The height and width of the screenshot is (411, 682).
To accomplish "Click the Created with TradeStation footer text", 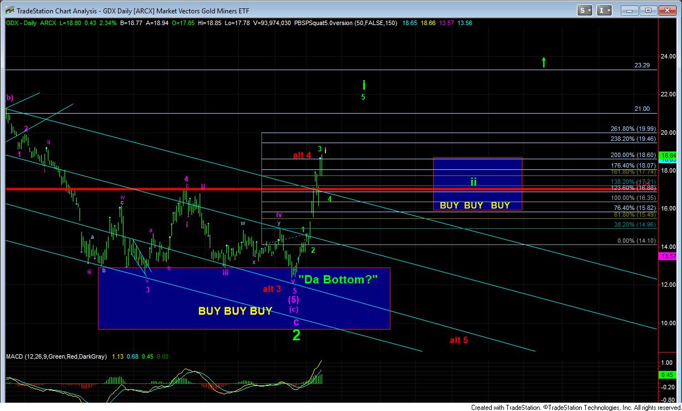I will (x=575, y=407).
